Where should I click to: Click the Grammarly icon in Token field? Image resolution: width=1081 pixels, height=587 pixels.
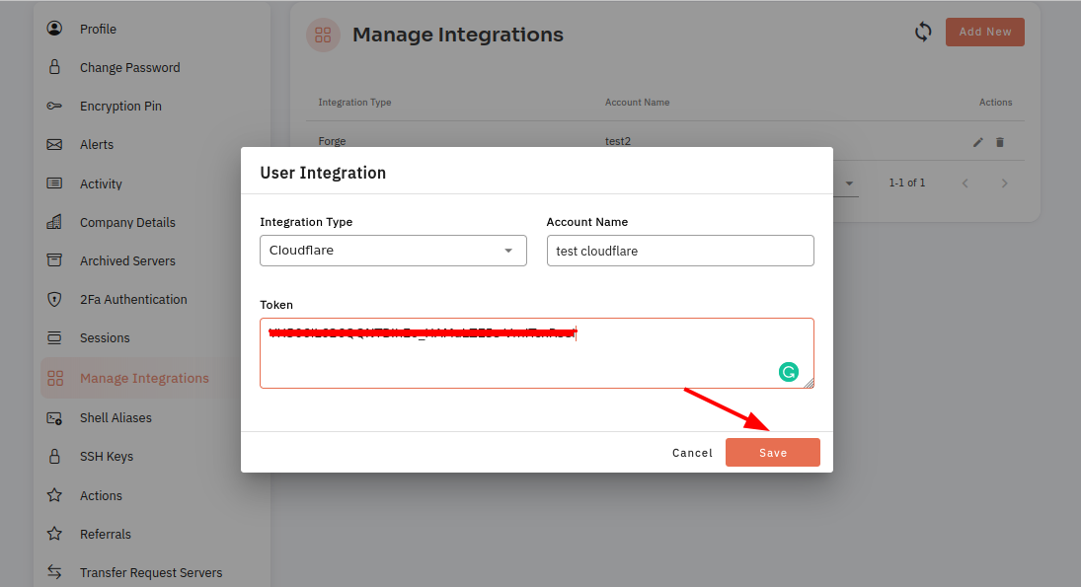[789, 372]
